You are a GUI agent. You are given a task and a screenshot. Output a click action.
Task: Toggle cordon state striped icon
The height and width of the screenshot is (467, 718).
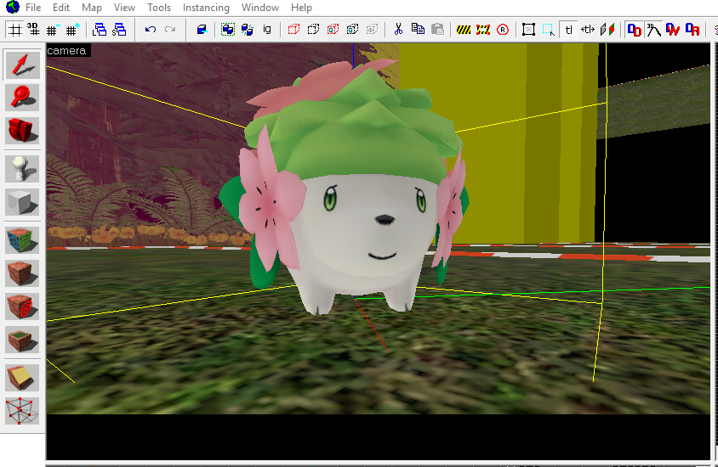464,30
